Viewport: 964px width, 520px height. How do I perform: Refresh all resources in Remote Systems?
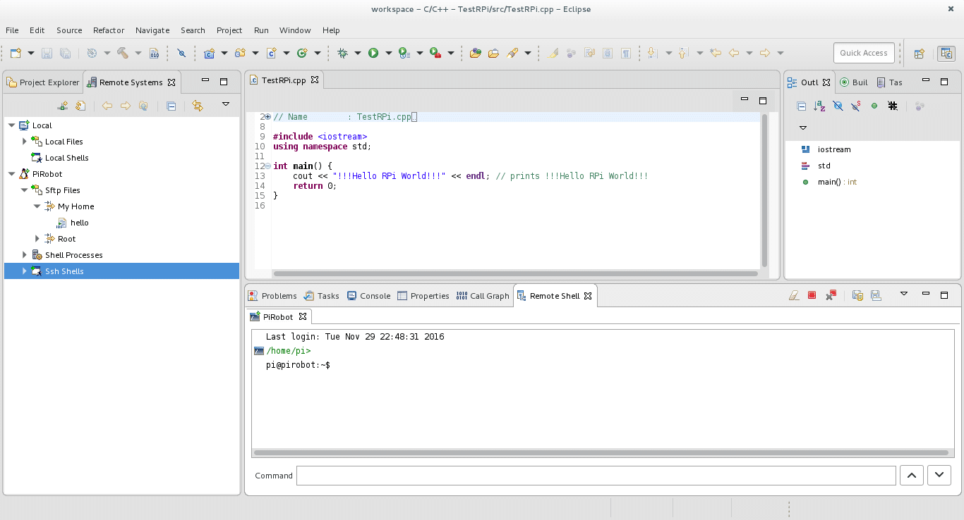pos(80,106)
